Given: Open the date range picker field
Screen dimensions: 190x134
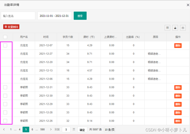Looking at the screenshot, I should pos(54,16).
